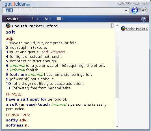This screenshot has width=151, height=131.
Task: Open the English Pocket O sidebar link
Action: coord(137,29)
